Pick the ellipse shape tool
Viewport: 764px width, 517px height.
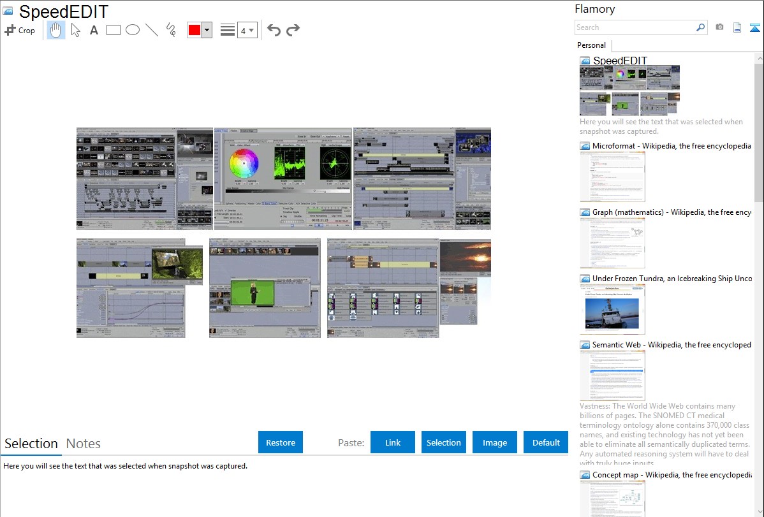point(133,30)
